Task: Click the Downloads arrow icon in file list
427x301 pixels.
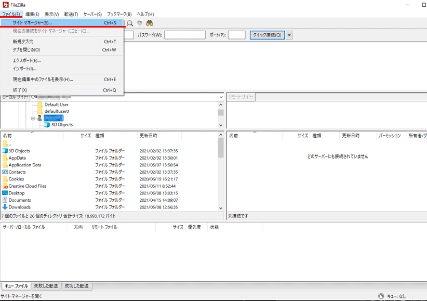Action: (x=5, y=207)
